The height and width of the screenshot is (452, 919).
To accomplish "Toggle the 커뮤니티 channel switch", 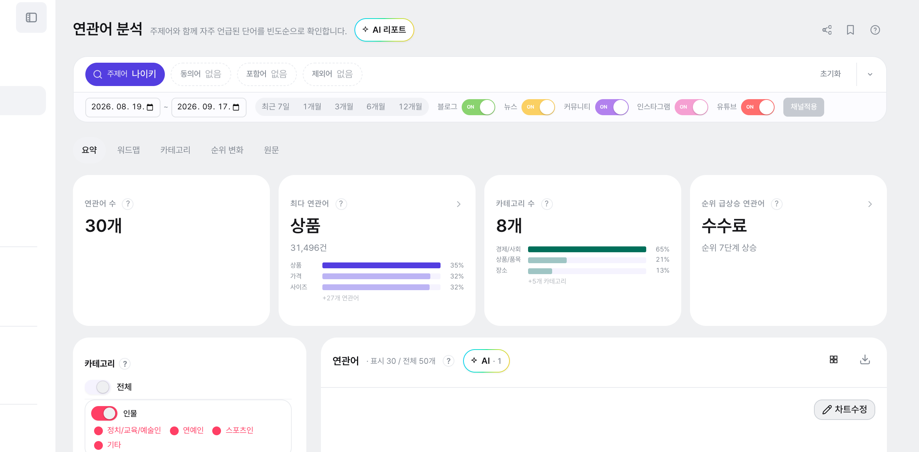I will pyautogui.click(x=612, y=107).
